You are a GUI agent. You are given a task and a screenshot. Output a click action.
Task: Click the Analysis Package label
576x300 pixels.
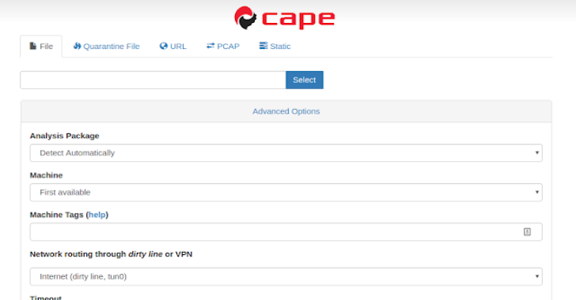65,136
